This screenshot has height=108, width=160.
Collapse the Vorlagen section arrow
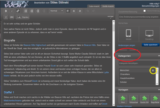click(x=159, y=90)
